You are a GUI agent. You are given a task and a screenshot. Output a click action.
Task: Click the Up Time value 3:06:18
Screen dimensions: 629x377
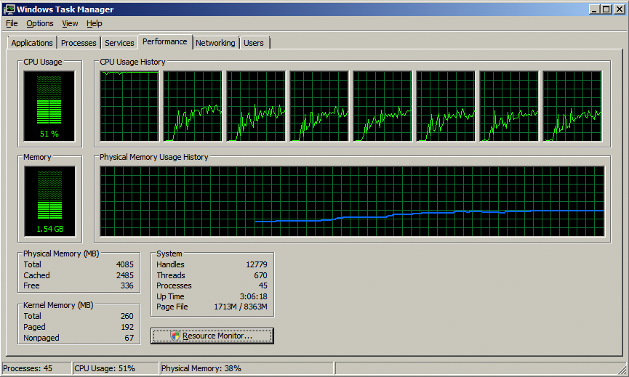coord(254,296)
